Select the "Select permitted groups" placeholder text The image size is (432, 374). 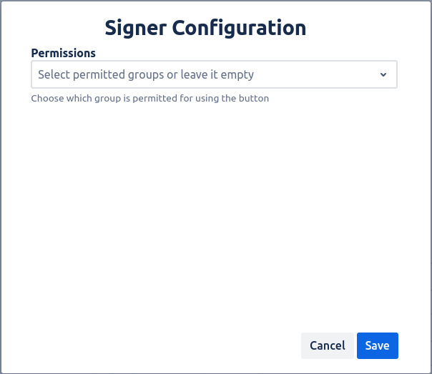(x=146, y=74)
